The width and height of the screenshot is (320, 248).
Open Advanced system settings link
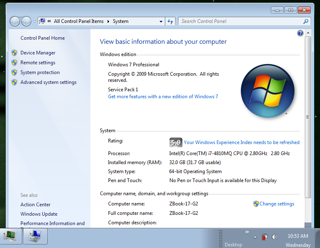point(48,82)
